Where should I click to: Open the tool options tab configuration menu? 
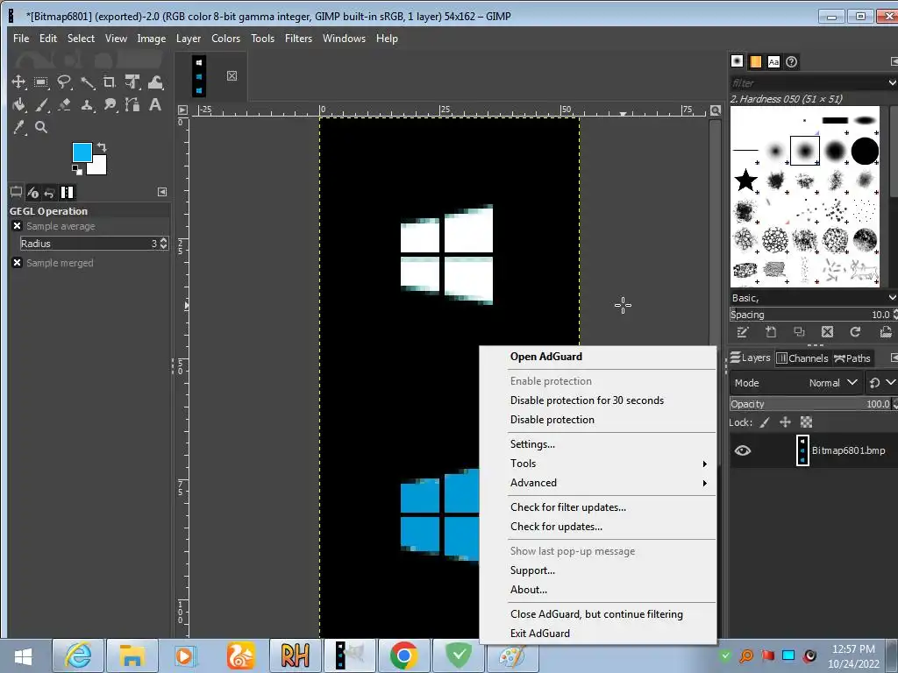[162, 192]
